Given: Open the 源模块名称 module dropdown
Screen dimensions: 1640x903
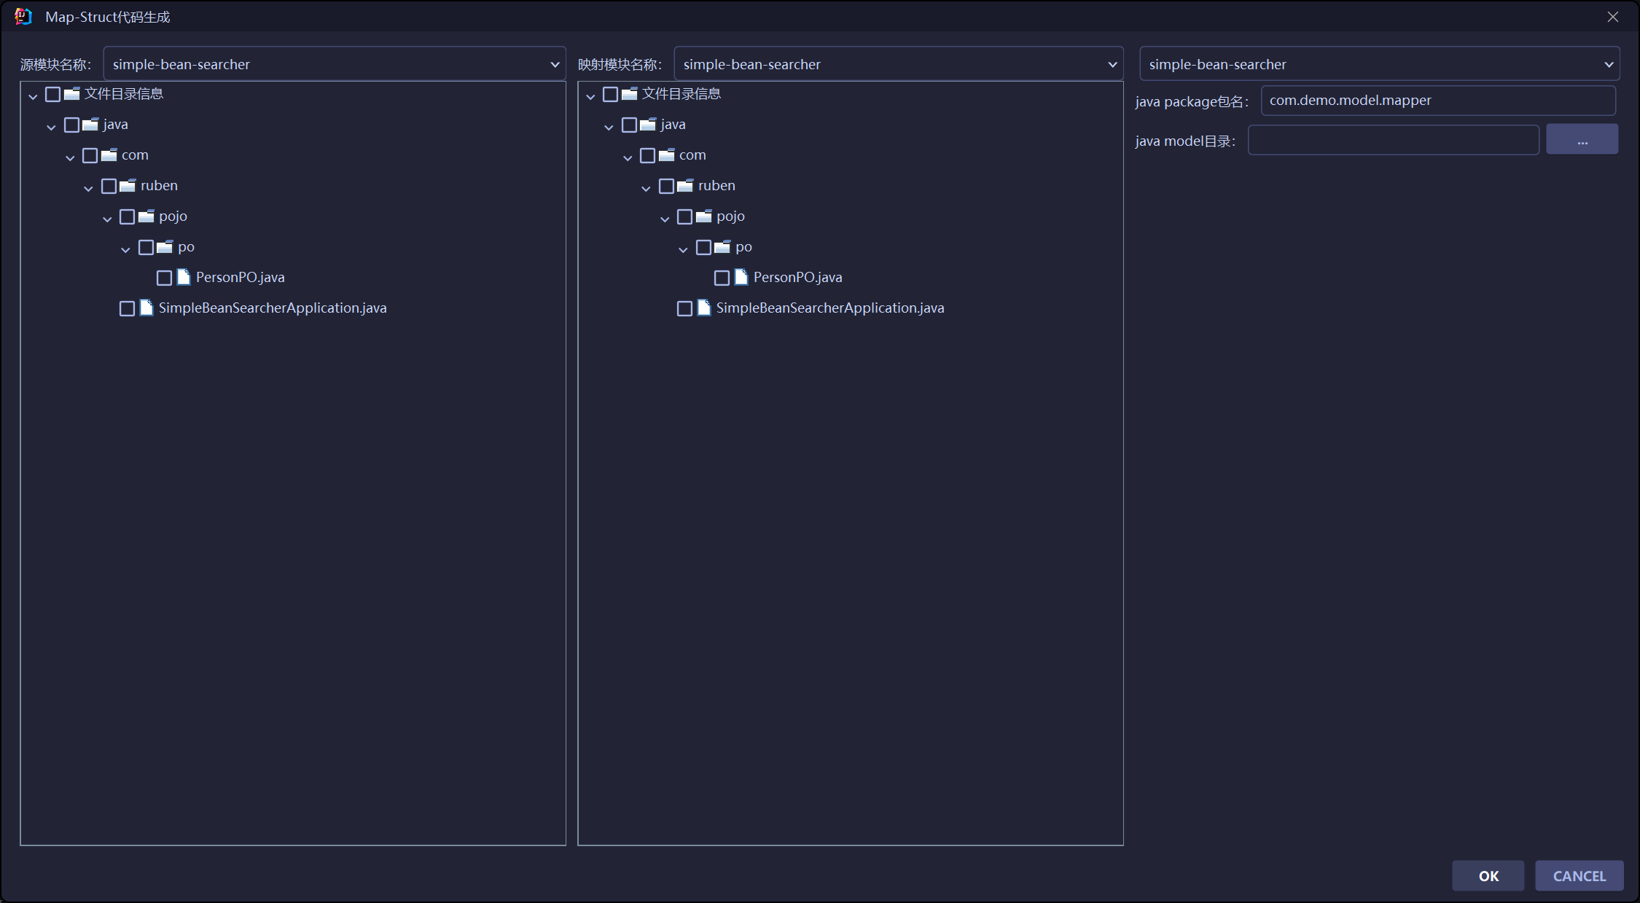Looking at the screenshot, I should 334,64.
